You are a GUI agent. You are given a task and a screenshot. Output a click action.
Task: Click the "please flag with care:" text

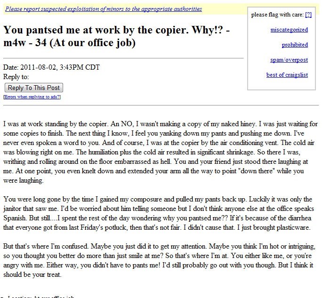tap(277, 15)
